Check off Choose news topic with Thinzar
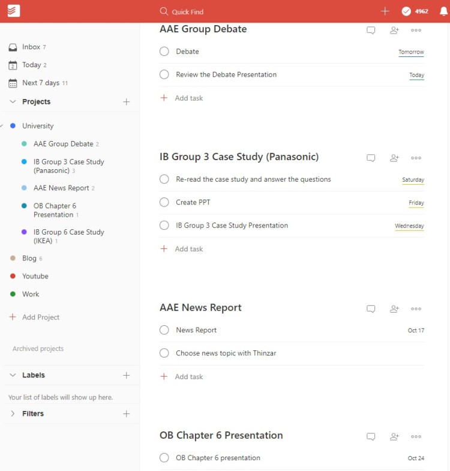 coord(164,353)
